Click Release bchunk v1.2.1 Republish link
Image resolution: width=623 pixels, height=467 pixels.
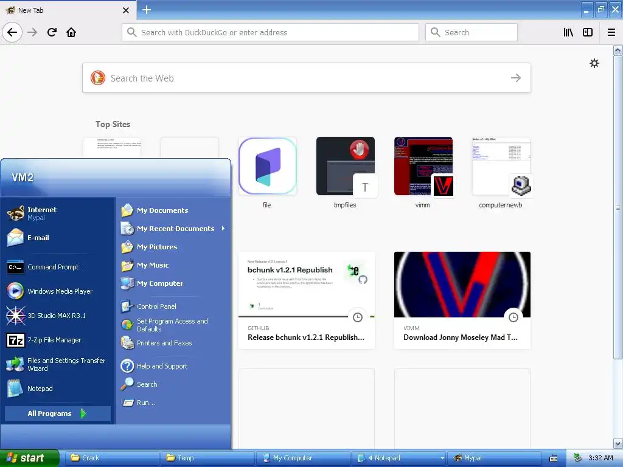pos(306,337)
